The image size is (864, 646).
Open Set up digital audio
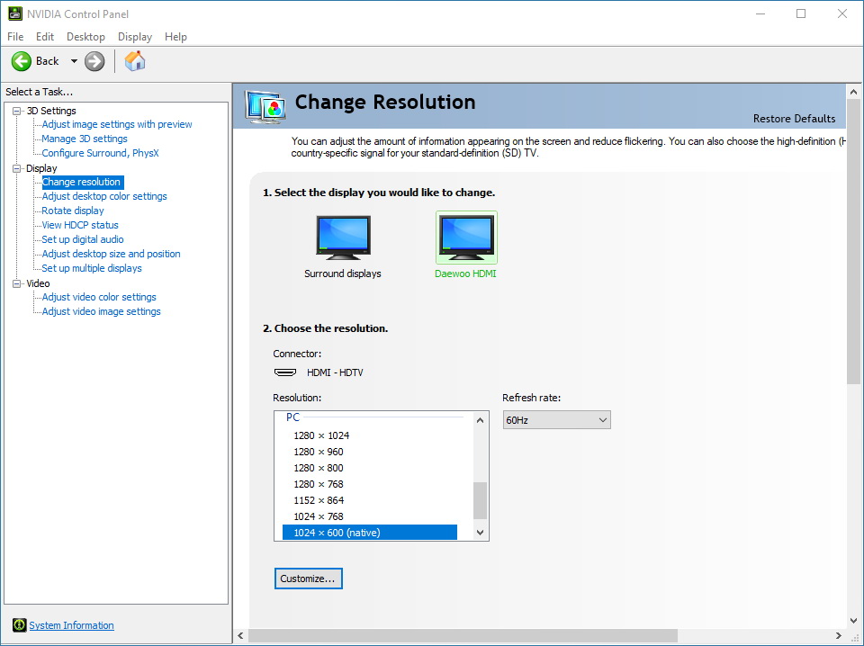pos(83,239)
